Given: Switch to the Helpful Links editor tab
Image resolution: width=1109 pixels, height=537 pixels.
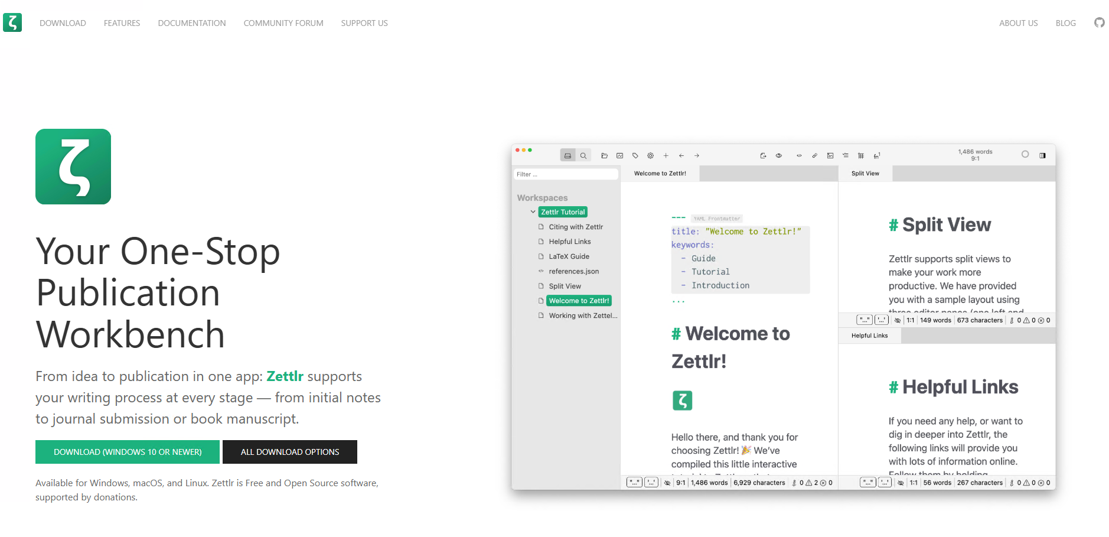Looking at the screenshot, I should pyautogui.click(x=869, y=336).
